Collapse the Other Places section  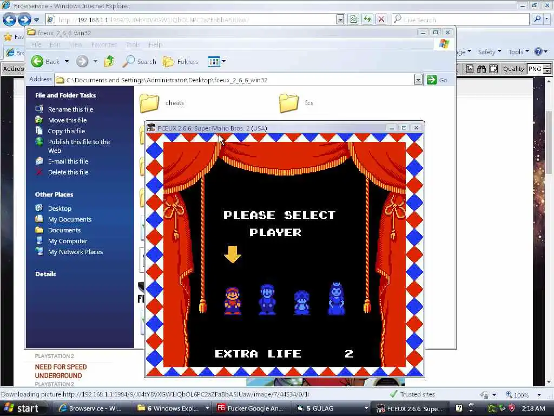(54, 194)
